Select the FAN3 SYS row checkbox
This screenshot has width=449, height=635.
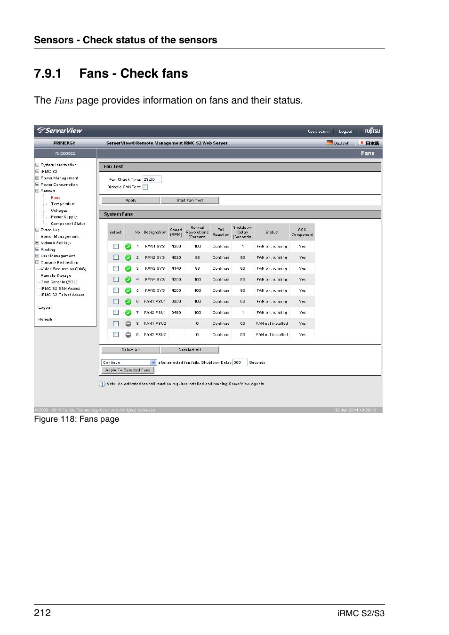tap(116, 268)
